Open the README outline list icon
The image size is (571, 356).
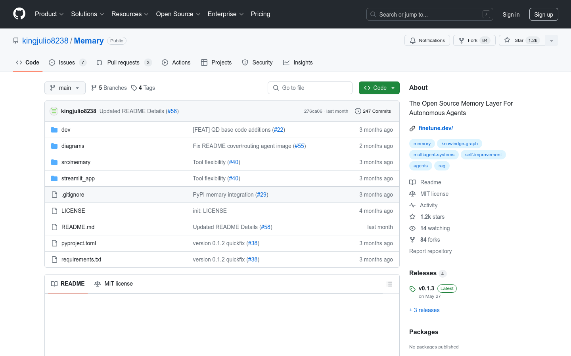(389, 284)
